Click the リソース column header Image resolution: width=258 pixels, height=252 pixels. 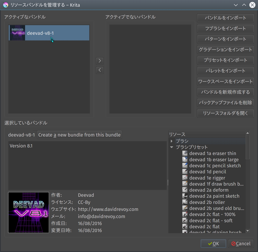[x=207, y=134]
